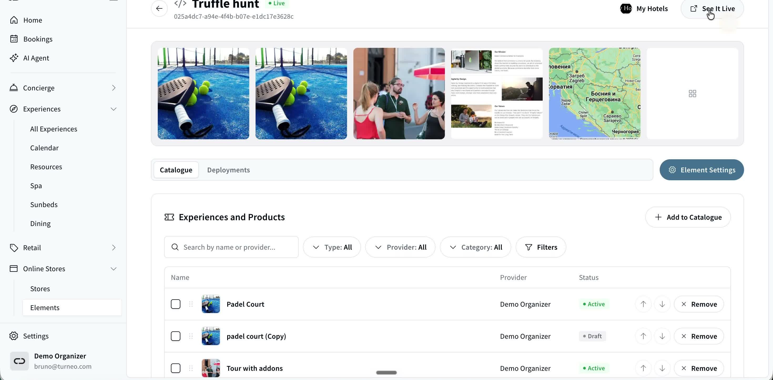Open the Category: All dropdown
Viewport: 773px width, 380px height.
point(475,247)
